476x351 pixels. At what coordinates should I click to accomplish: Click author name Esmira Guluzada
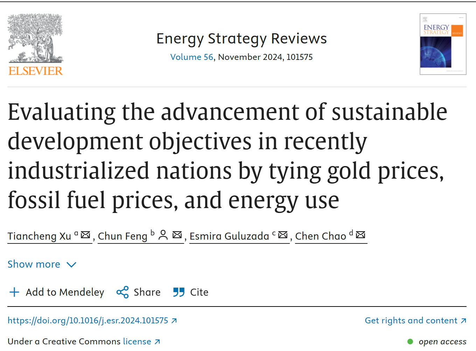point(229,236)
